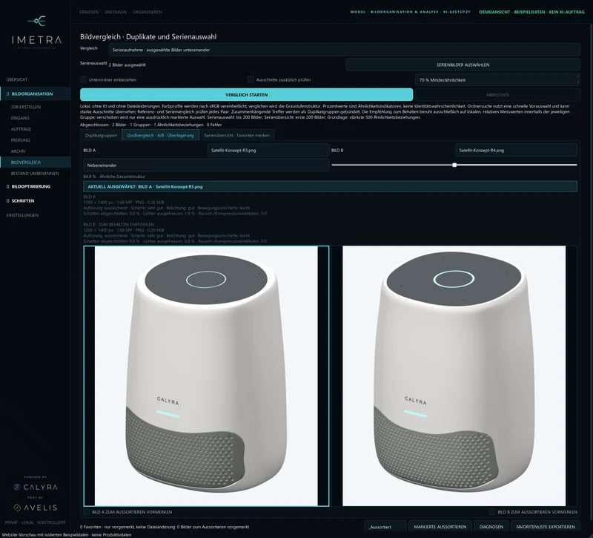Open Eingang in sidebar
The height and width of the screenshot is (538, 593).
click(x=20, y=118)
